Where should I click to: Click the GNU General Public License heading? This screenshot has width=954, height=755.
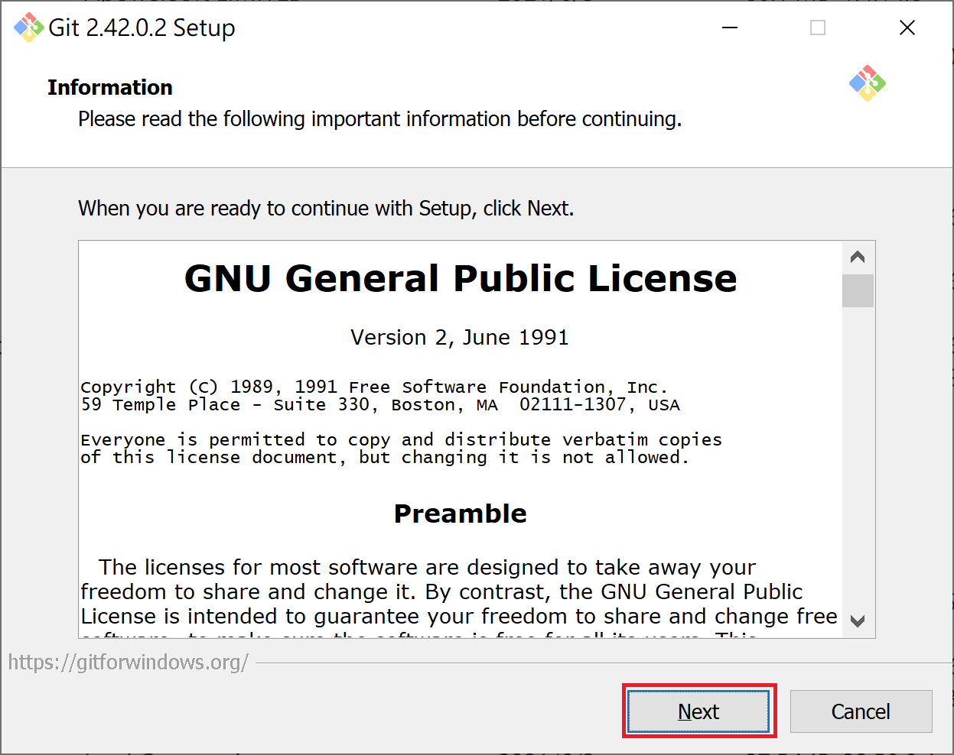click(x=461, y=278)
